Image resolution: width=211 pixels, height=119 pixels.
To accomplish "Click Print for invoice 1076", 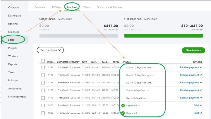I will point(196,105).
